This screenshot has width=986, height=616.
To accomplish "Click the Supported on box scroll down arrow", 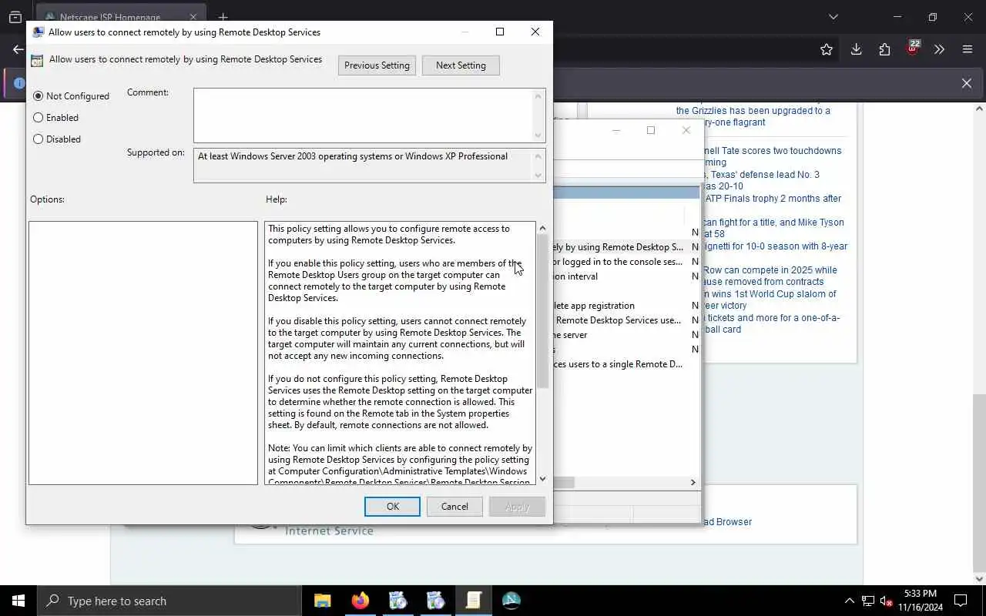I will coord(538,176).
